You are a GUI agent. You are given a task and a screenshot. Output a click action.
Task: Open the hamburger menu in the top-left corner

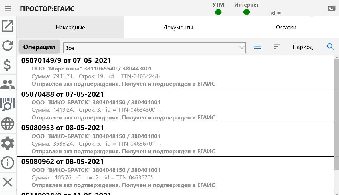pyautogui.click(x=8, y=8)
